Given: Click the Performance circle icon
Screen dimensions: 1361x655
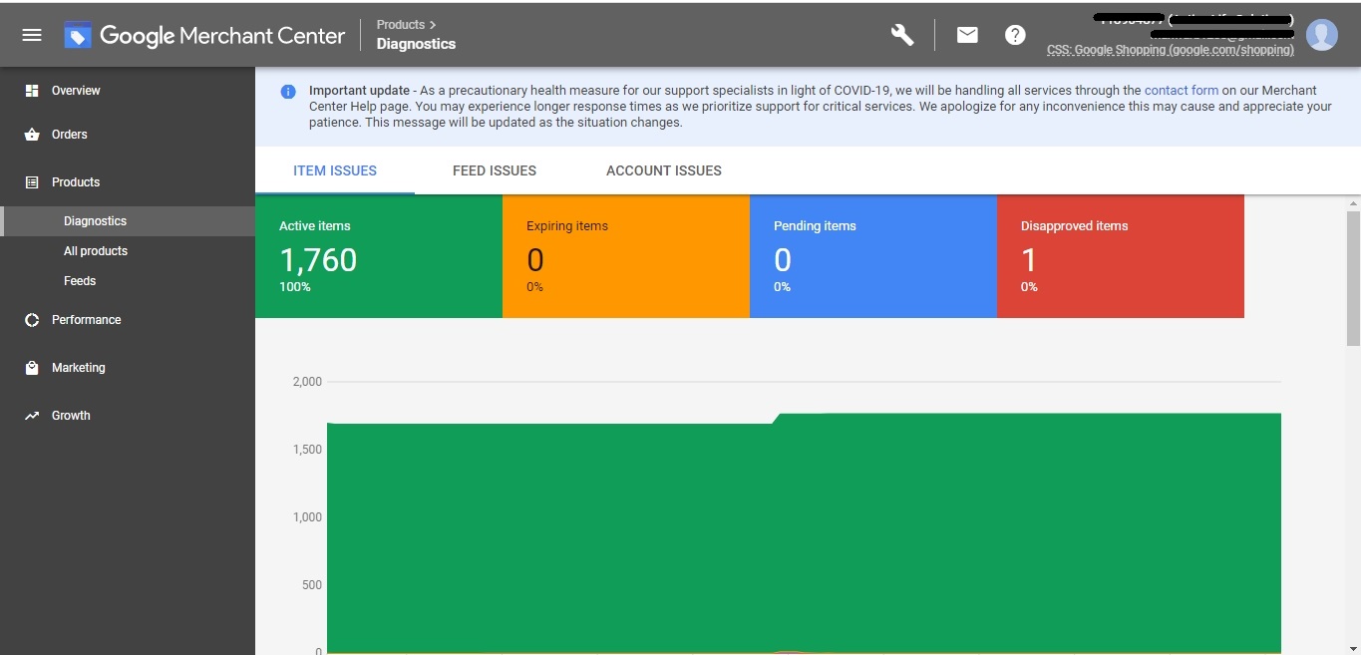Looking at the screenshot, I should click(x=32, y=320).
